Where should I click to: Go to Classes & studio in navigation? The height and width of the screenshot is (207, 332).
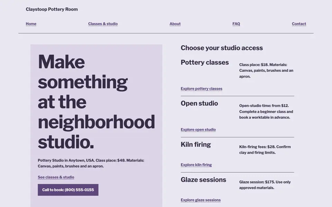(103, 24)
